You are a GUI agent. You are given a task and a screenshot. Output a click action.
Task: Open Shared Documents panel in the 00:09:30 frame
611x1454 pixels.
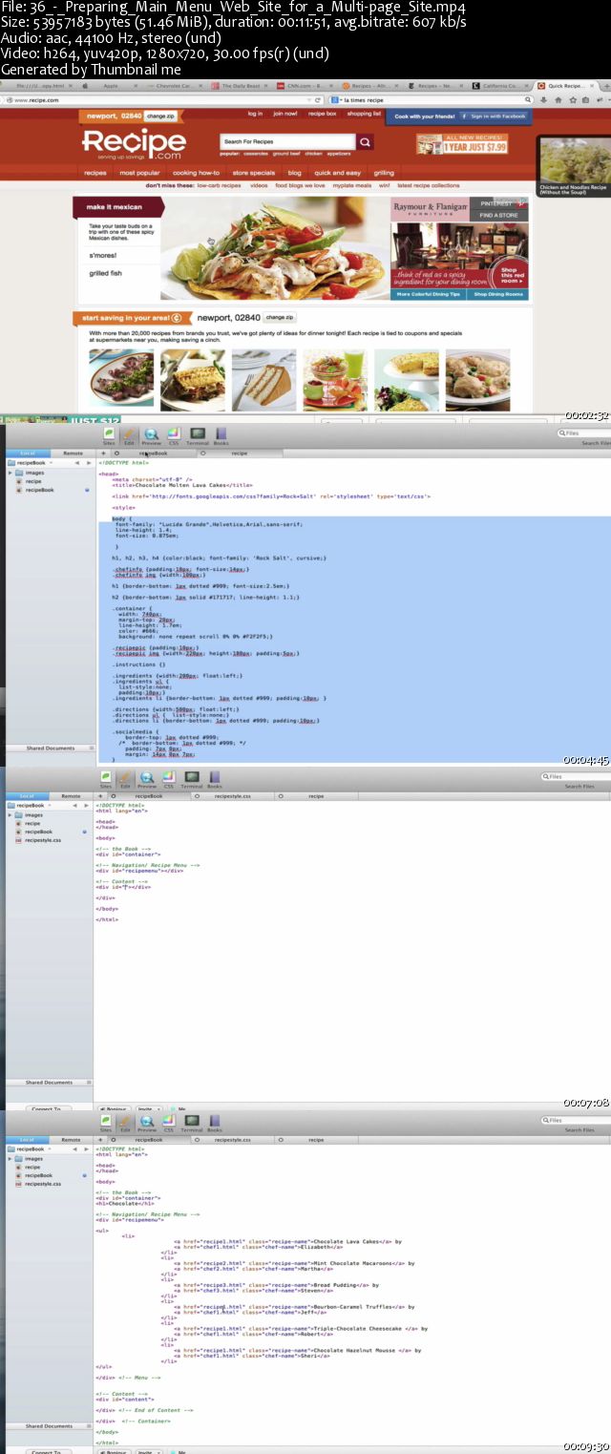pyautogui.click(x=49, y=1425)
